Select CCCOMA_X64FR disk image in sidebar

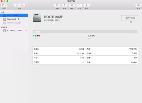14,31
